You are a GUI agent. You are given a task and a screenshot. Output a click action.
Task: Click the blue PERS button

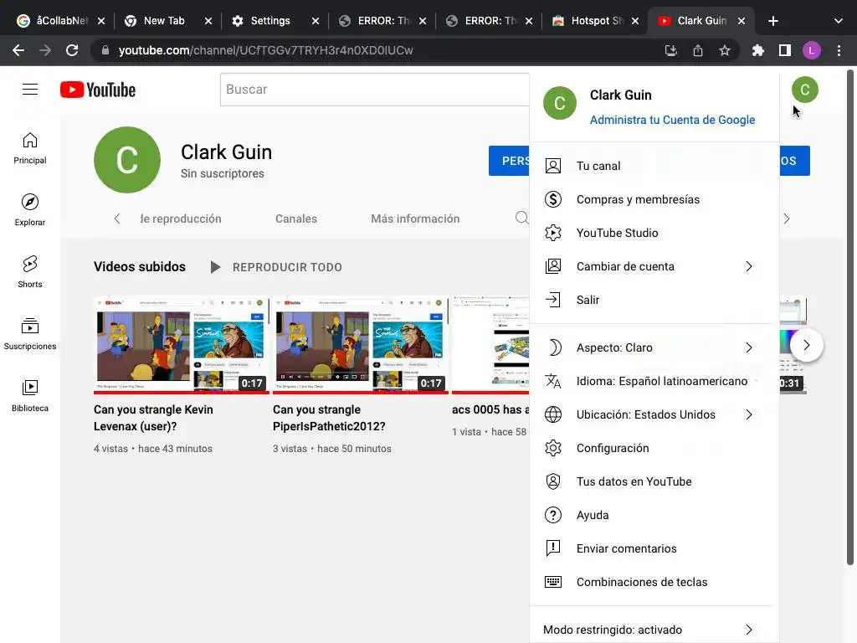tap(509, 161)
